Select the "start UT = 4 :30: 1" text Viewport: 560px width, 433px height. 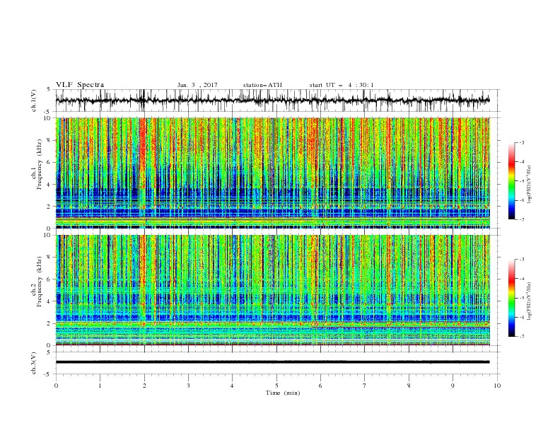click(x=342, y=85)
